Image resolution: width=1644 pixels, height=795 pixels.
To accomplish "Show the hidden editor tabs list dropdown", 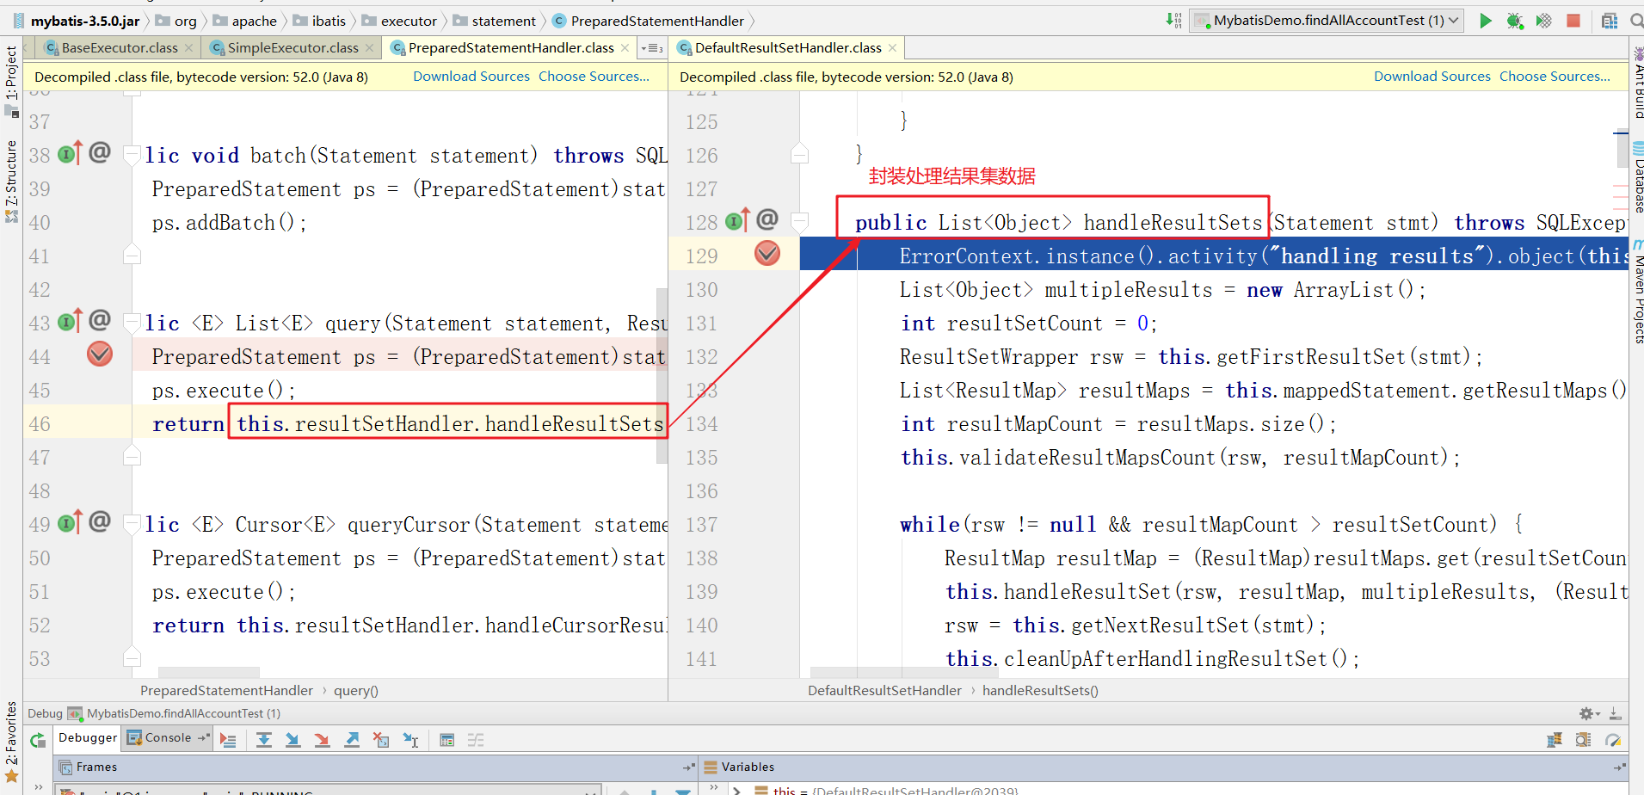I will pos(652,48).
